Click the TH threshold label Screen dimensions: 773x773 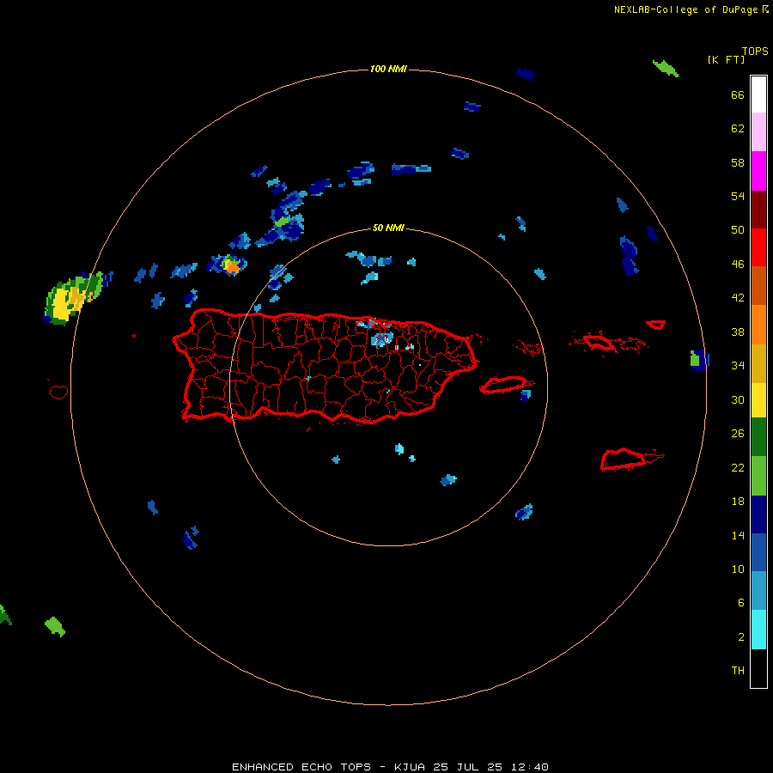click(738, 670)
